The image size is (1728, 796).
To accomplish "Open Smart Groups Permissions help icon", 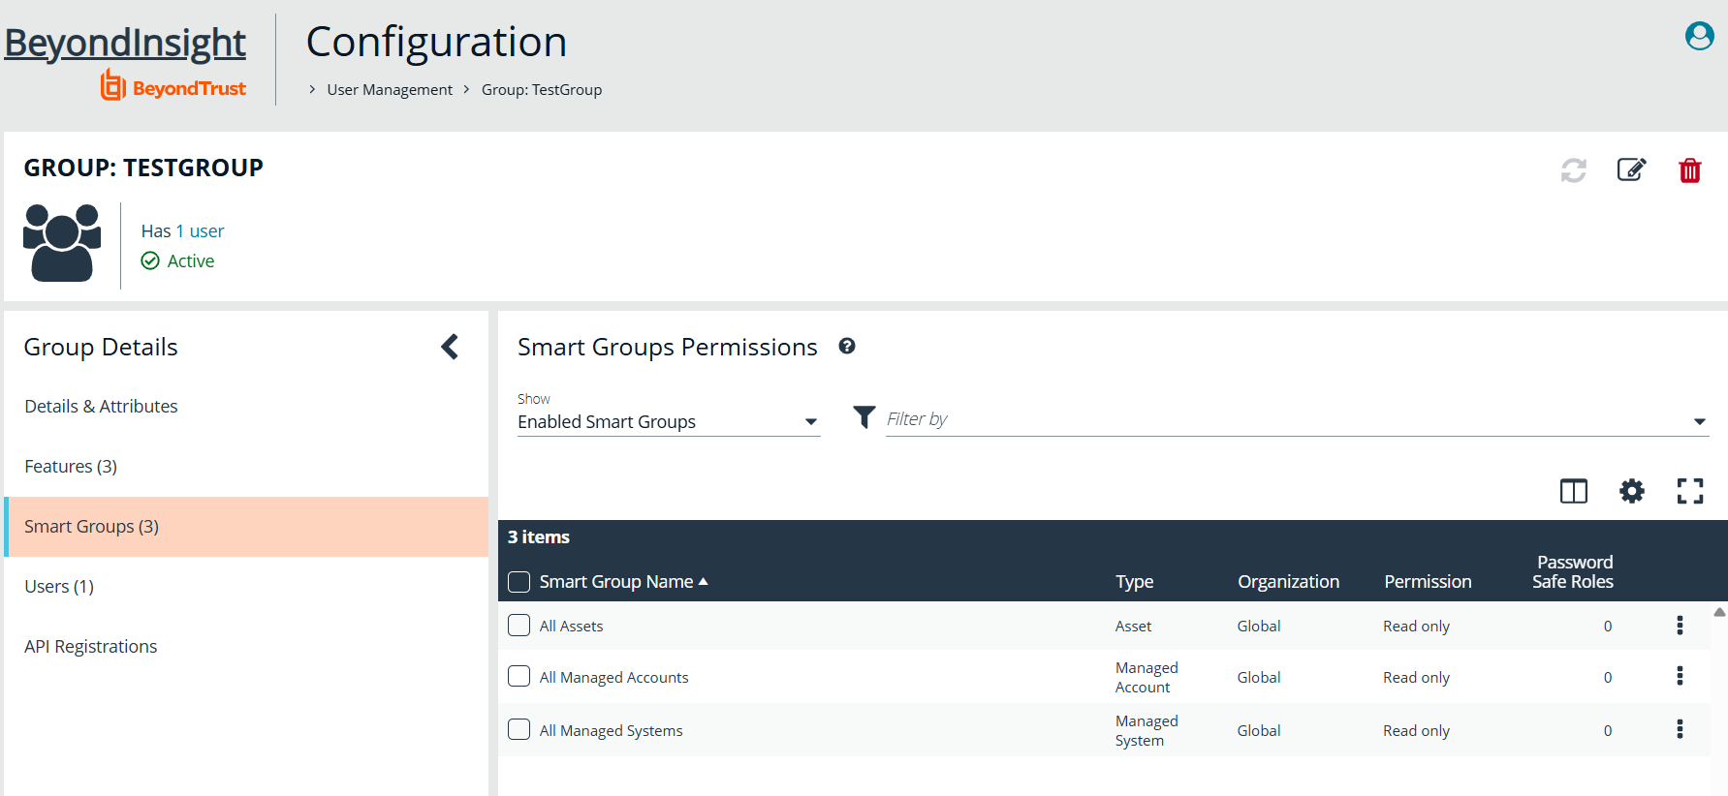I will coord(846,347).
